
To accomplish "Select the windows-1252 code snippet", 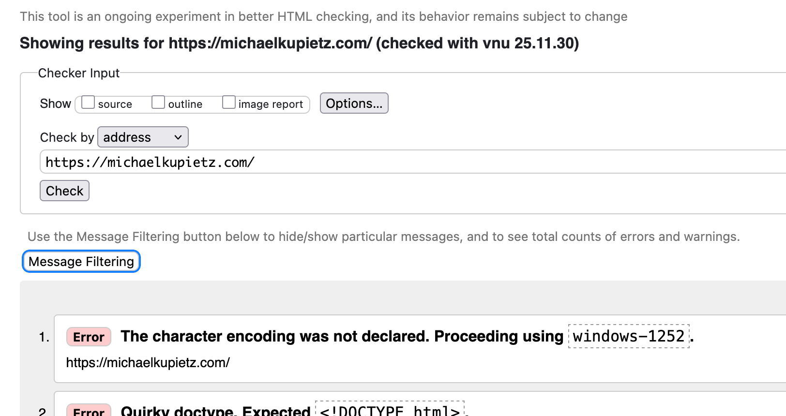I will [628, 336].
